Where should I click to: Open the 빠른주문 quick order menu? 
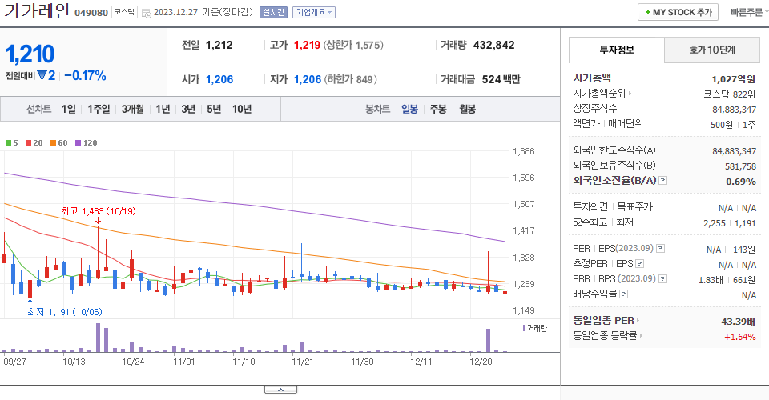[748, 12]
